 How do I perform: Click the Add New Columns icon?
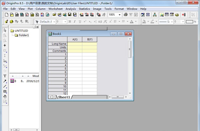pyautogui.click(x=184, y=15)
